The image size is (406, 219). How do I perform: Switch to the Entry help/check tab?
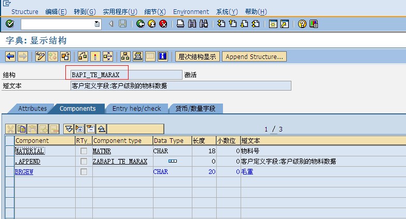136,109
